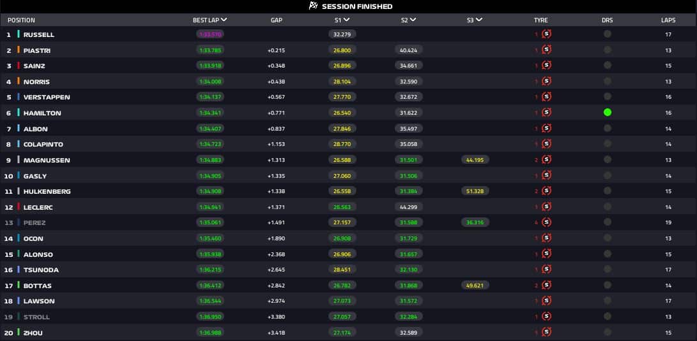Click Hulkenberg's S3 time 51.328
Viewport: 697px width, 341px height.
[x=475, y=191]
